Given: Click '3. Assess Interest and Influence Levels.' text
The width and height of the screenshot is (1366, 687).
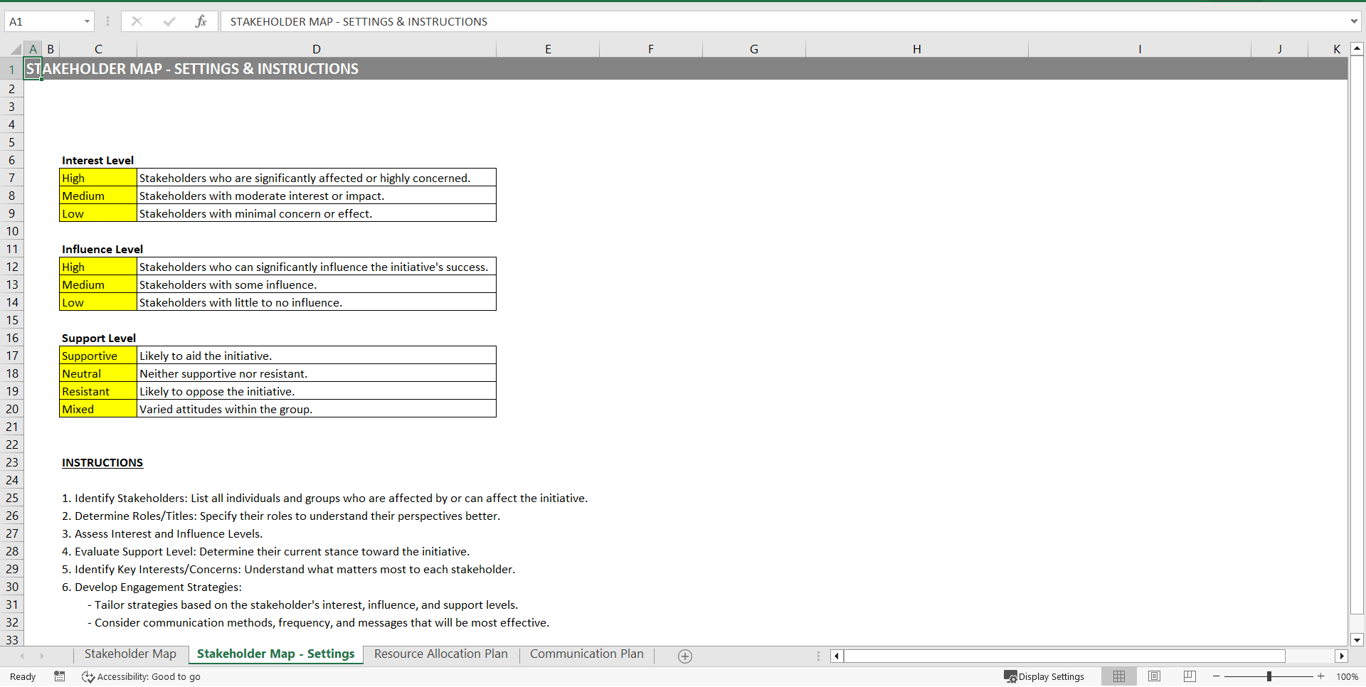Looking at the screenshot, I should [x=162, y=533].
